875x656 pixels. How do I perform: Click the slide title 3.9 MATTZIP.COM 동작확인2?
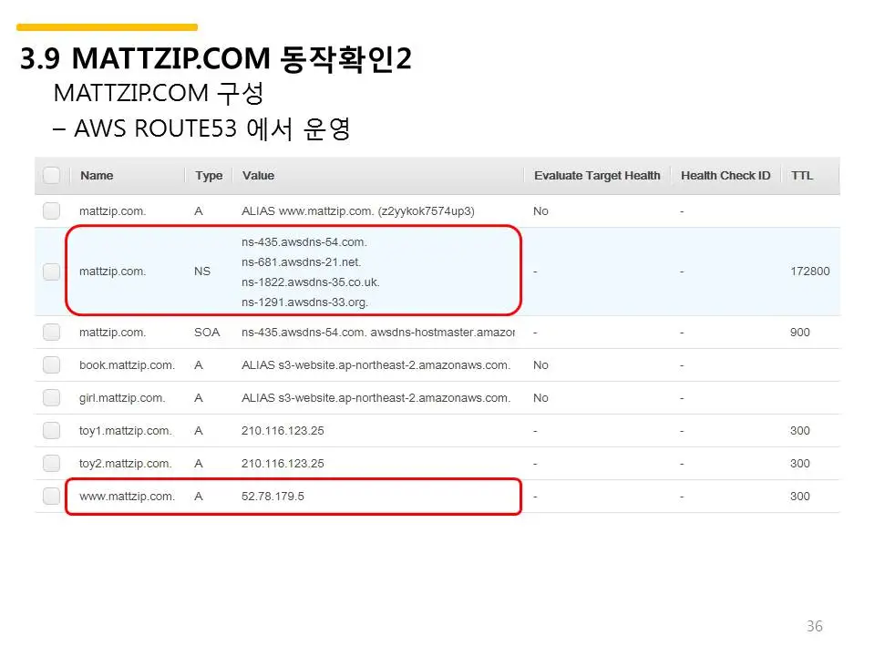click(216, 58)
